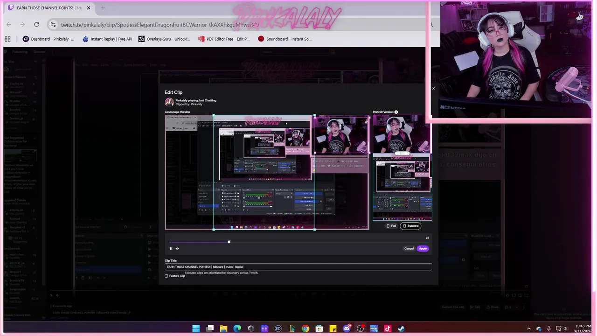Go back in browser history
The image size is (597, 336).
(8, 24)
